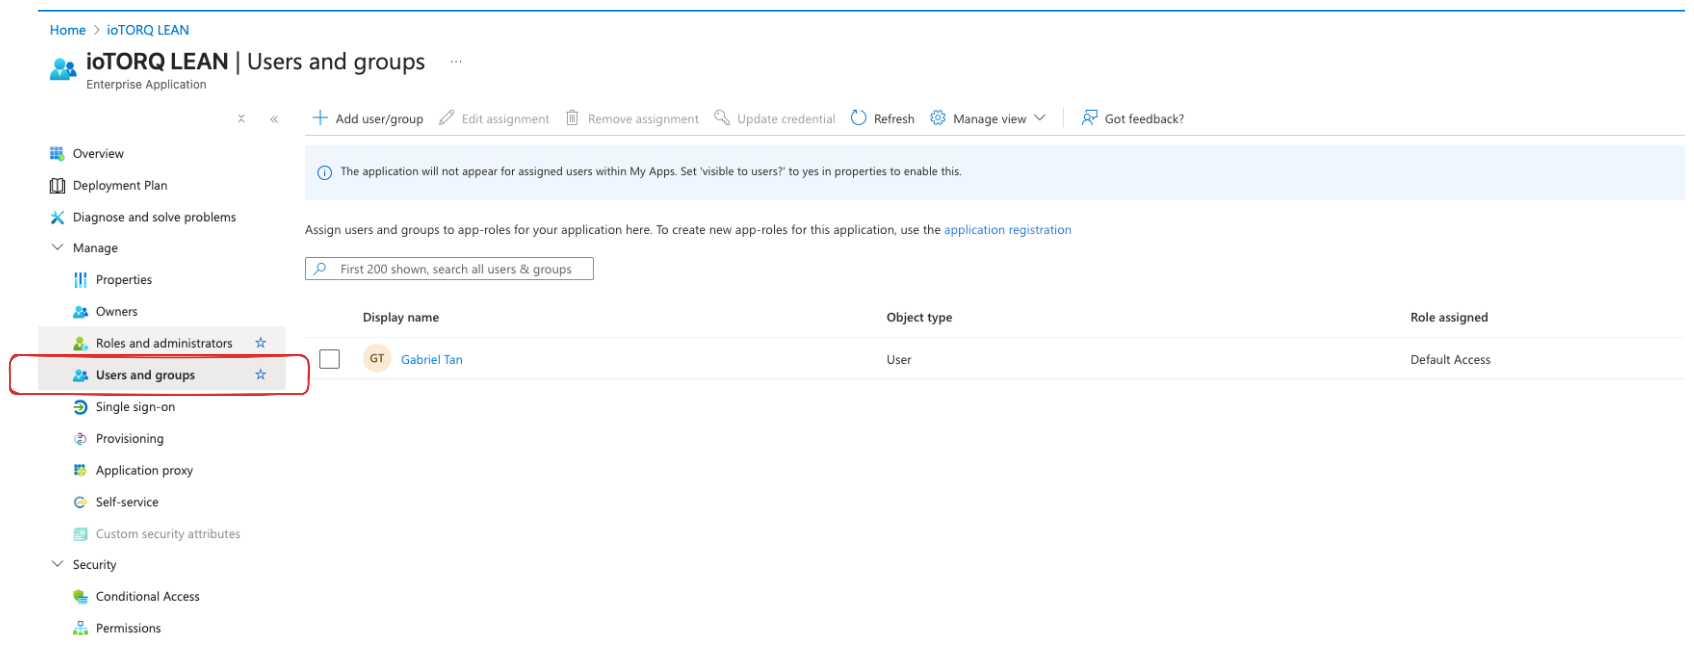Click the GT avatar for Gabriel Tan
Screen dimensions: 1694x645
pos(377,358)
